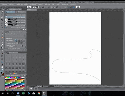This screenshot has width=125, height=96.
Task: Choose second Fijar extremo option
Action: click(19, 40)
